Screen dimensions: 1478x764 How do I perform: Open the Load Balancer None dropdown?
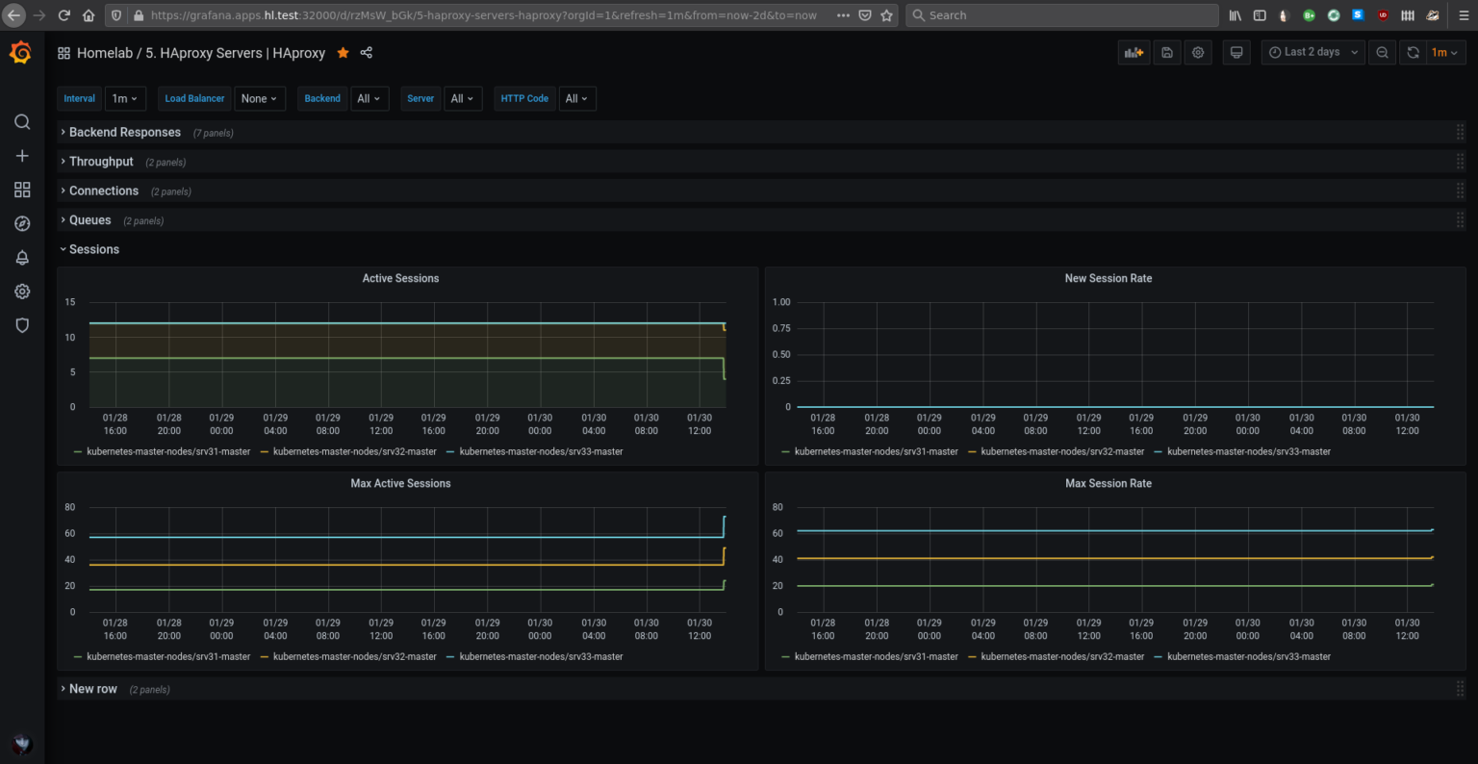tap(260, 98)
